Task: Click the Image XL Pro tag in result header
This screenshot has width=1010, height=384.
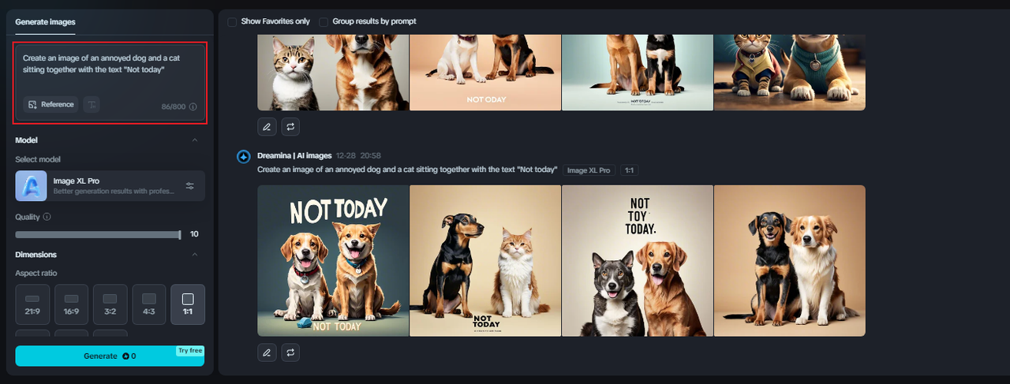Action: [x=589, y=170]
